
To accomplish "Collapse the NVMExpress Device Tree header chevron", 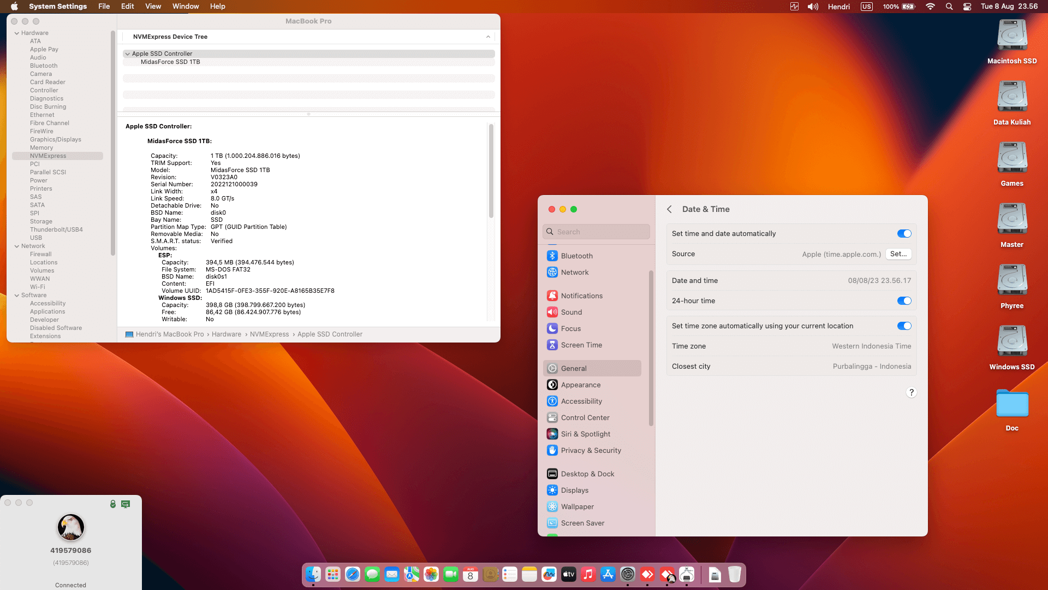I will (488, 37).
